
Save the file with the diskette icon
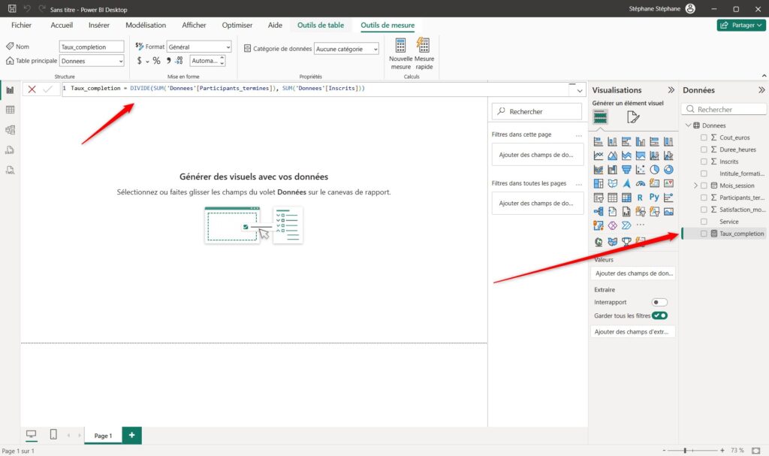pyautogui.click(x=12, y=8)
